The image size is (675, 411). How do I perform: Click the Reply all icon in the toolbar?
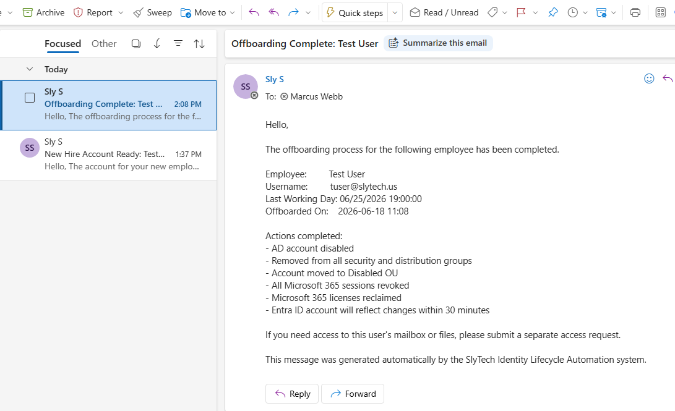pos(274,12)
